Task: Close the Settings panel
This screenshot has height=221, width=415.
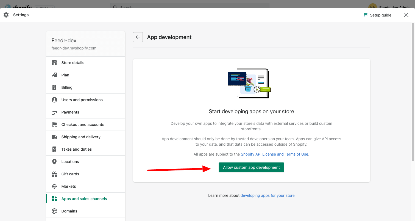Action: tap(406, 15)
